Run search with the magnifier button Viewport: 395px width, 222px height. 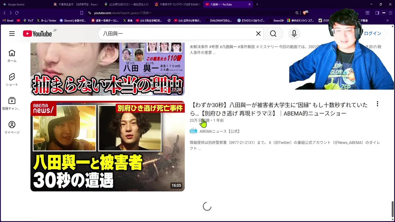pyautogui.click(x=273, y=34)
